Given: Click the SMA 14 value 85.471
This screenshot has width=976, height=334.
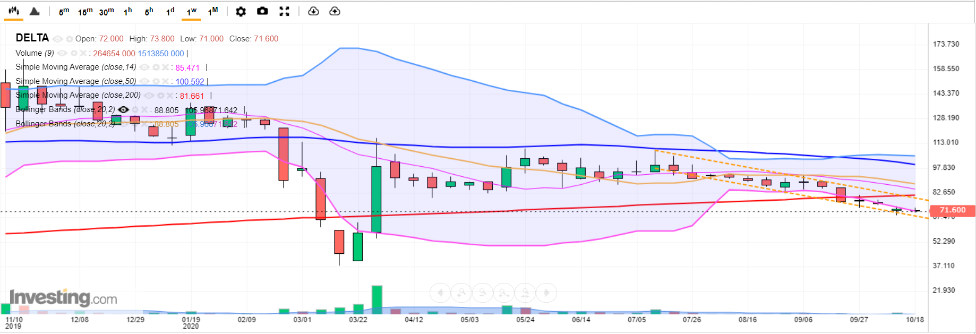Looking at the screenshot, I should pyautogui.click(x=187, y=67).
